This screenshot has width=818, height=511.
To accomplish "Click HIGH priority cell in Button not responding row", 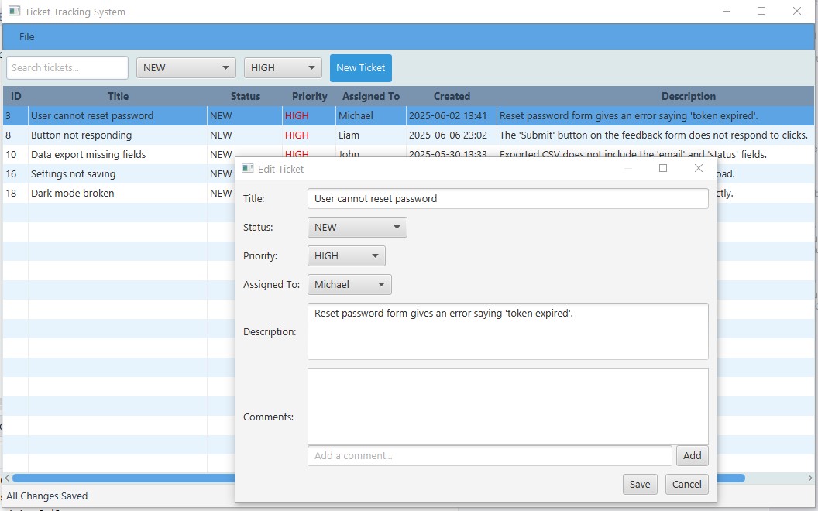I will pyautogui.click(x=309, y=135).
